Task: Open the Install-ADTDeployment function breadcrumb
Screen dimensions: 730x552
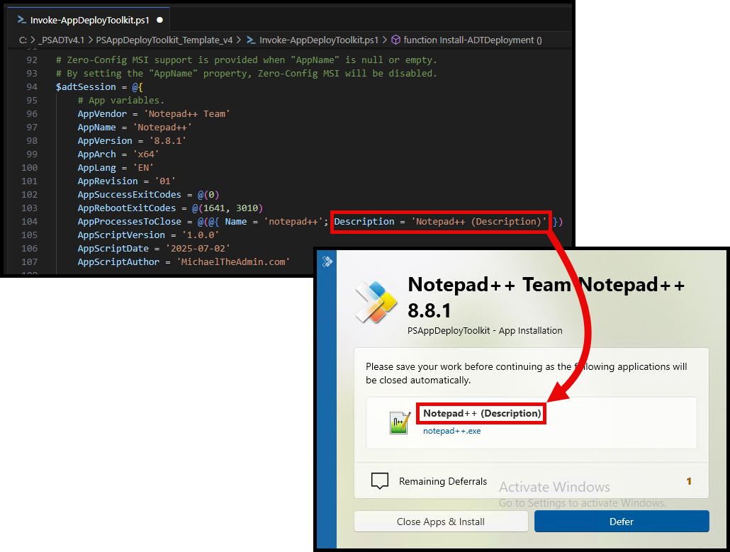Action: [473, 40]
